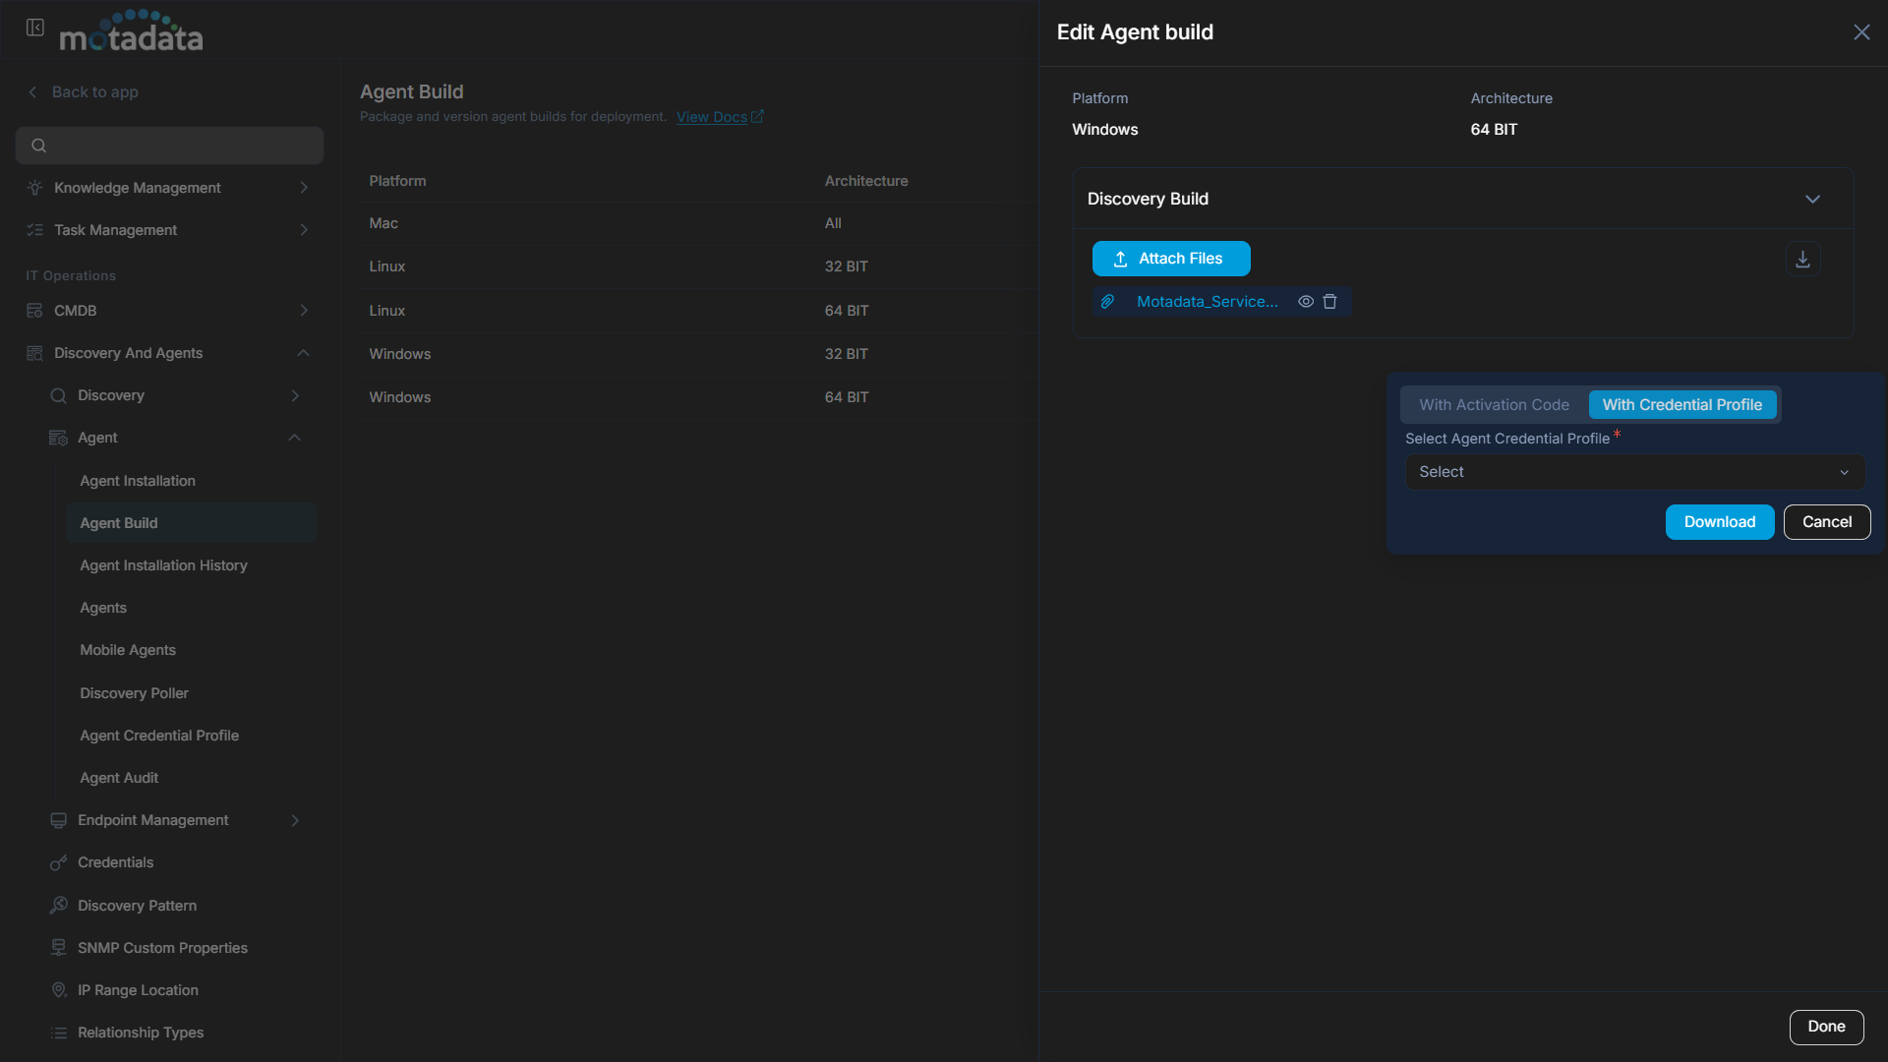The height and width of the screenshot is (1062, 1888).
Task: Click the Credentials key icon
Action: [x=59, y=862]
